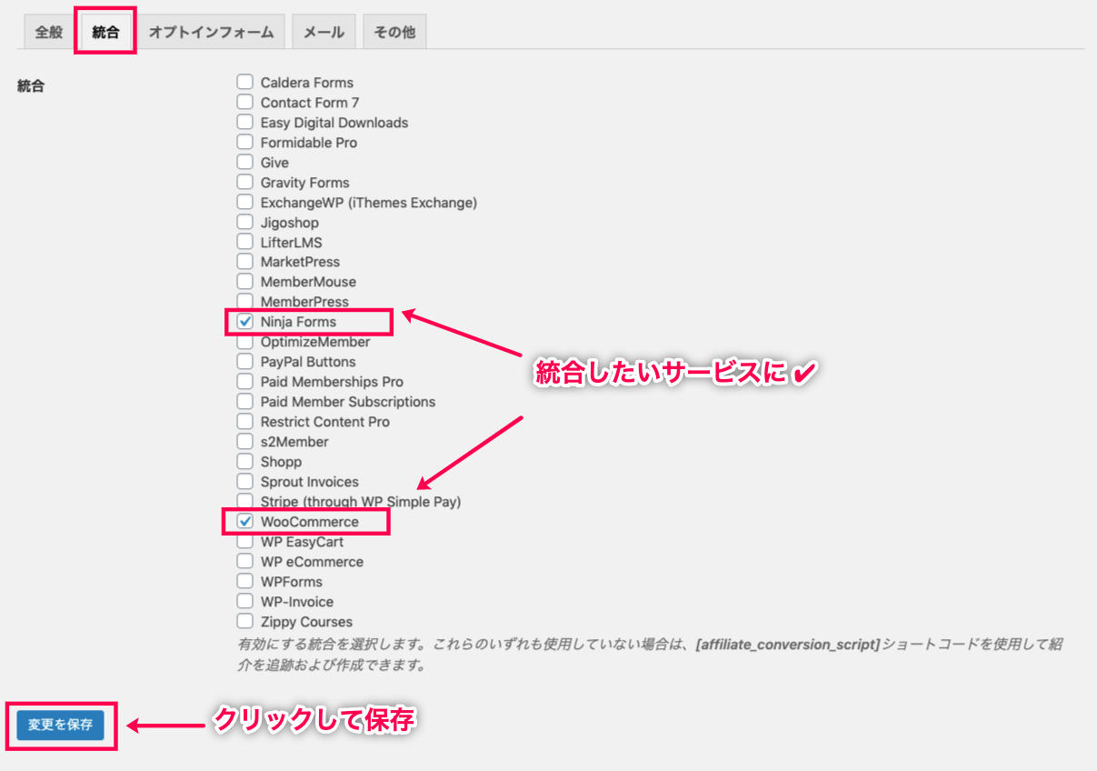The height and width of the screenshot is (771, 1097).
Task: Tick Paid Memberships Pro checkbox
Action: pyautogui.click(x=244, y=382)
